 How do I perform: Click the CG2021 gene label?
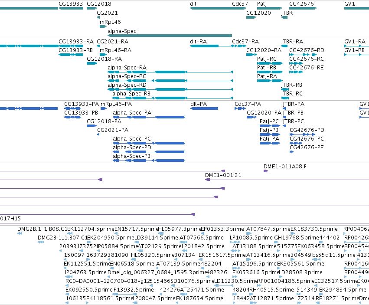(x=107, y=13)
